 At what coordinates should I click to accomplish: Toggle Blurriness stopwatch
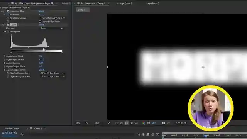pos(8,15)
